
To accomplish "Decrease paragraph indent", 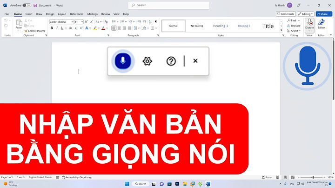I will [x=139, y=21].
